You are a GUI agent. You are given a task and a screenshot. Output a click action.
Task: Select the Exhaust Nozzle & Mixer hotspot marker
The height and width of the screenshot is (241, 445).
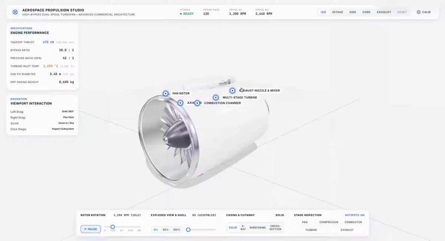pyautogui.click(x=232, y=90)
